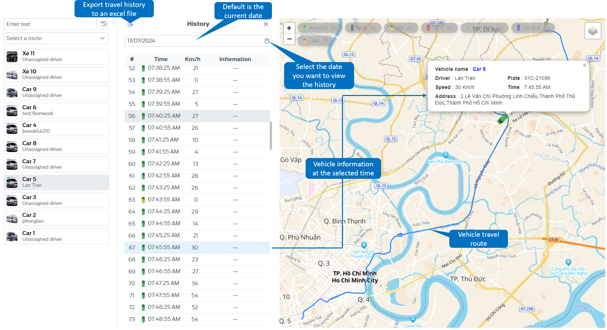Select history row 65 at 07:44:55 AM
The width and height of the screenshot is (607, 330).
pyautogui.click(x=197, y=224)
